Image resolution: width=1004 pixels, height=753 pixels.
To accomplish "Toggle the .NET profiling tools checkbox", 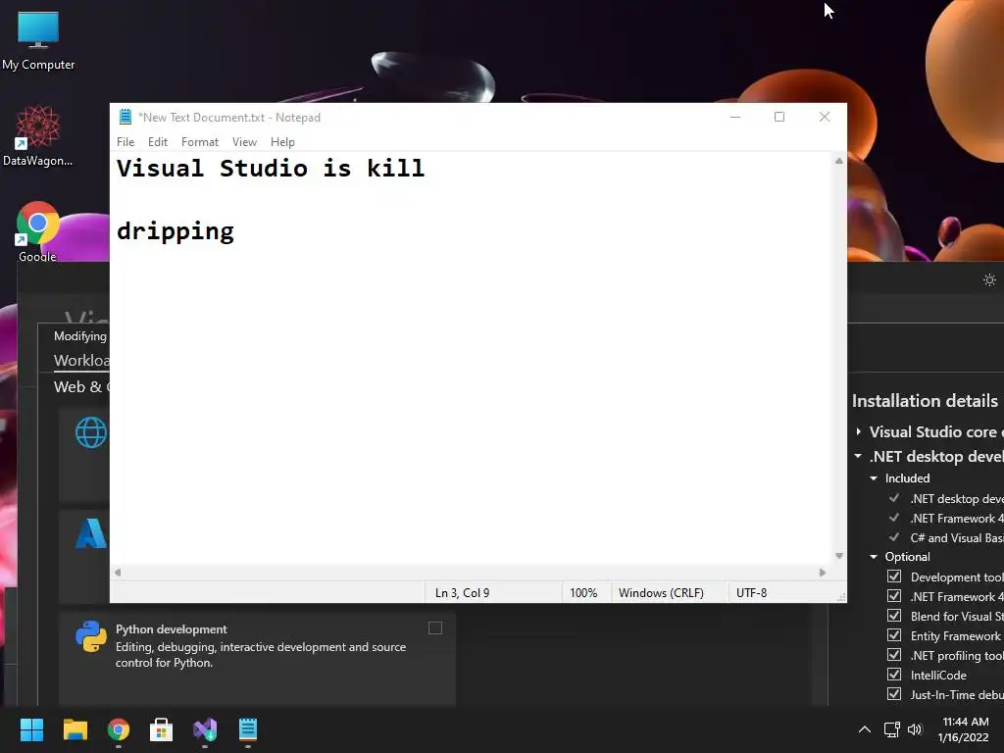I will pyautogui.click(x=894, y=655).
